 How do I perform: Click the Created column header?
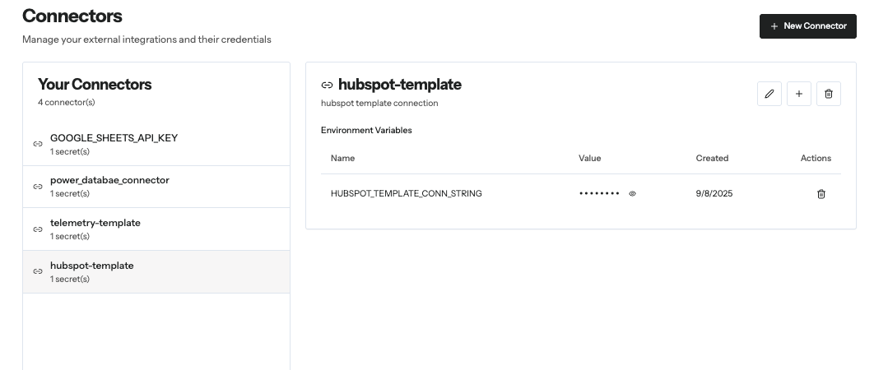[x=712, y=158]
